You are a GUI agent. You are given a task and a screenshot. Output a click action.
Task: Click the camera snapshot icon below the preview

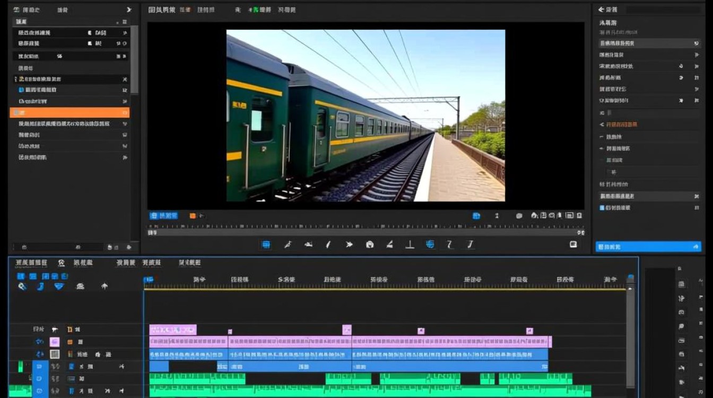tap(370, 245)
